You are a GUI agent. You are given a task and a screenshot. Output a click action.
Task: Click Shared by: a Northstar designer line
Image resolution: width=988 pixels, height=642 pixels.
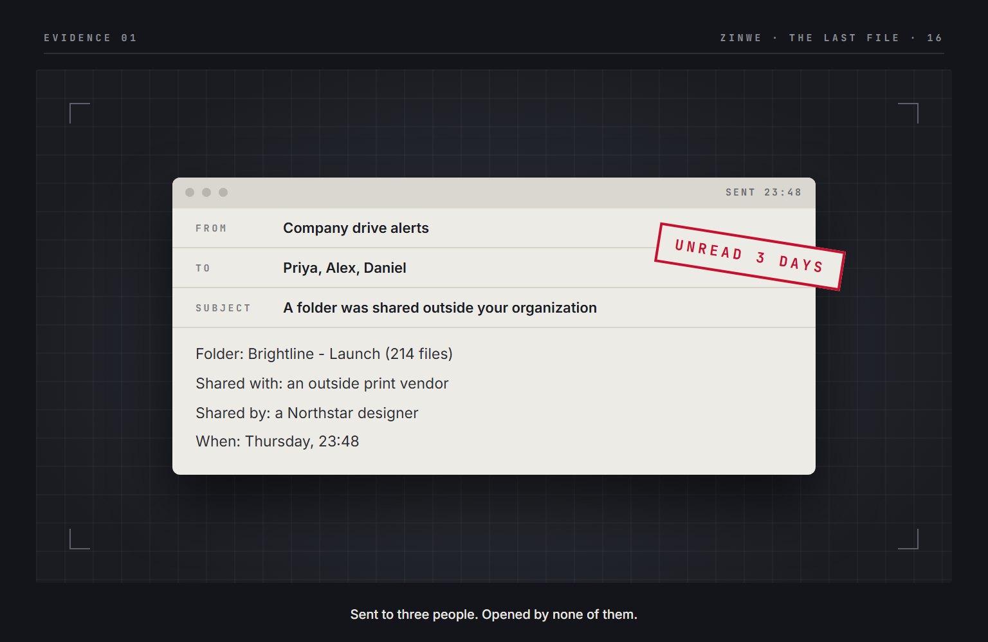[x=307, y=413]
